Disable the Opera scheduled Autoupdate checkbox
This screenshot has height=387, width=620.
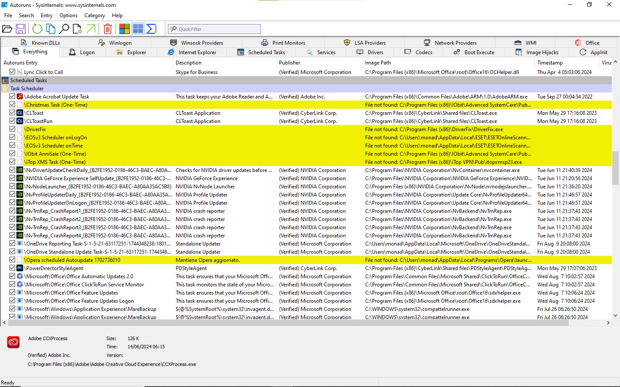point(12,260)
